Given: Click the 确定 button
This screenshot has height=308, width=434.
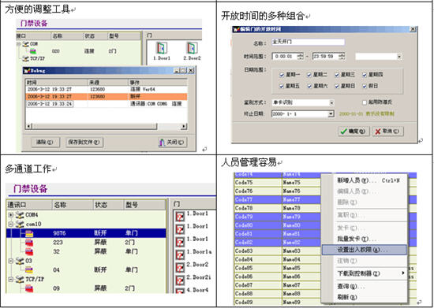Looking at the screenshot, I should coord(354,132).
